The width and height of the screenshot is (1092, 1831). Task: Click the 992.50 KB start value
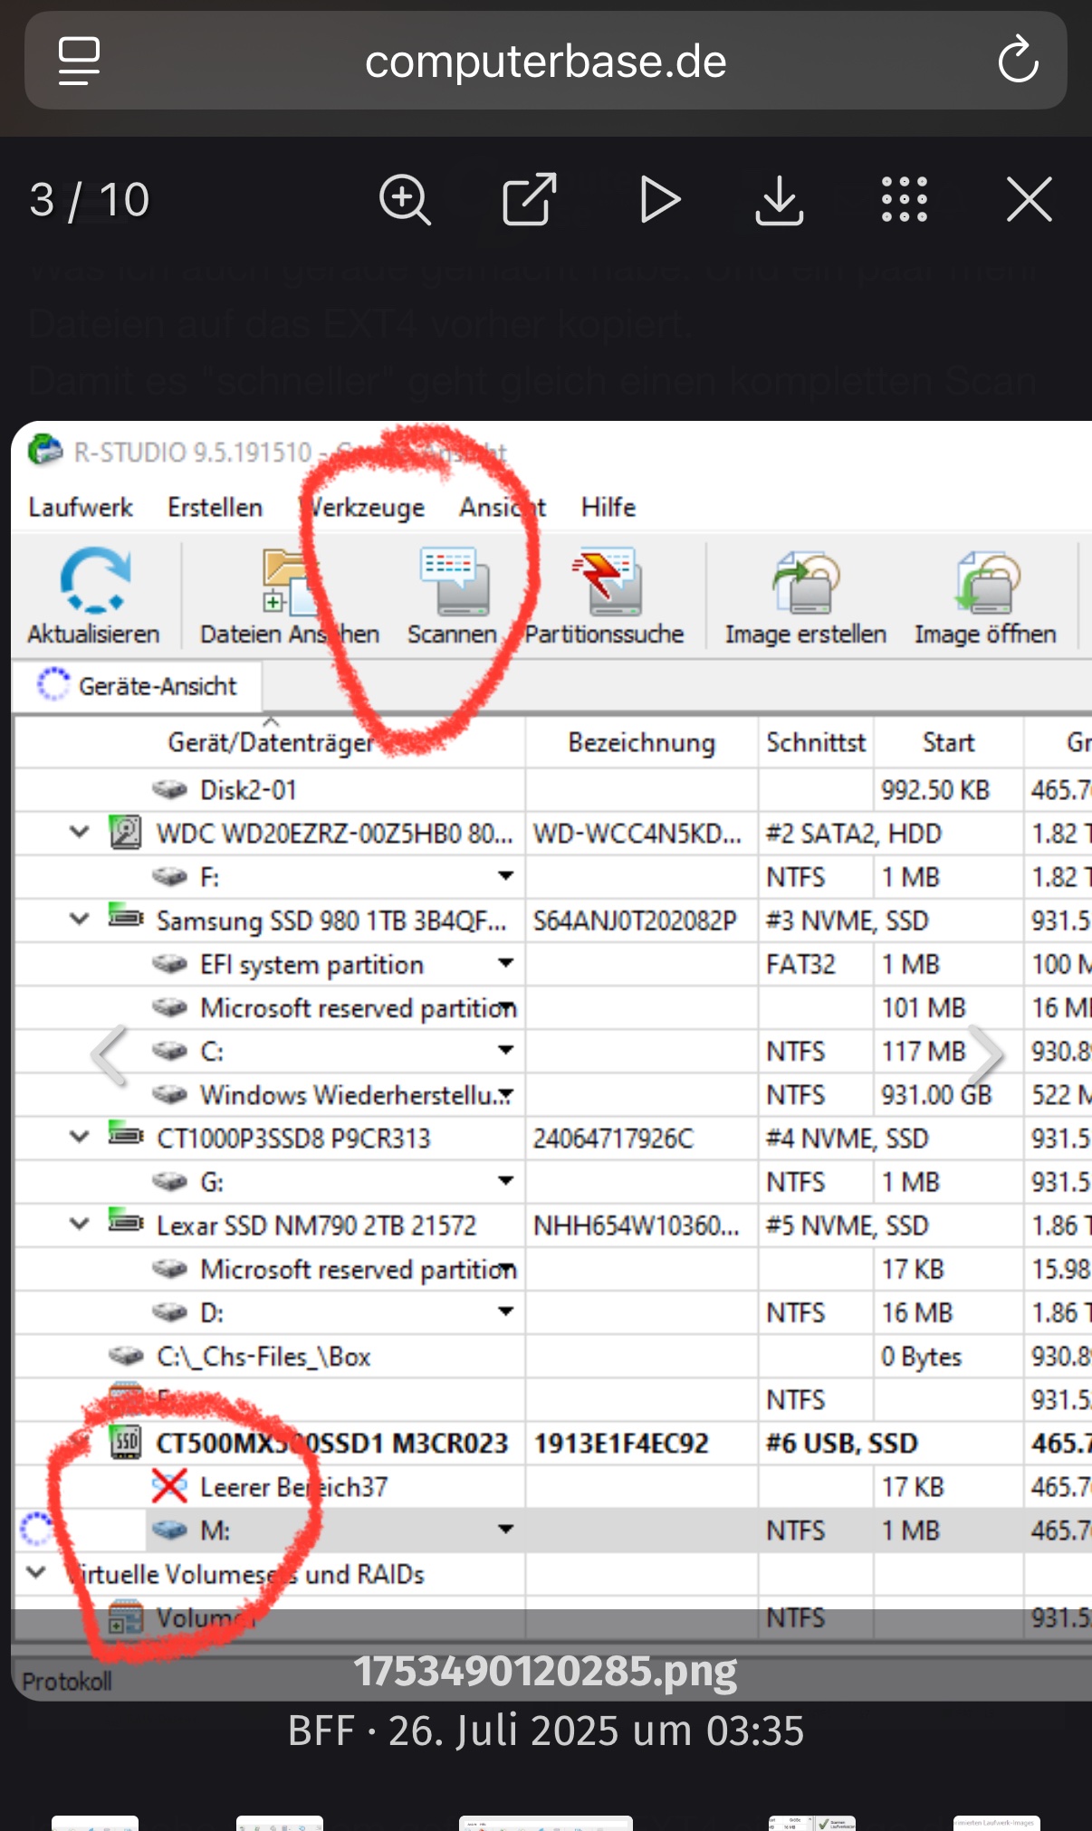(935, 790)
